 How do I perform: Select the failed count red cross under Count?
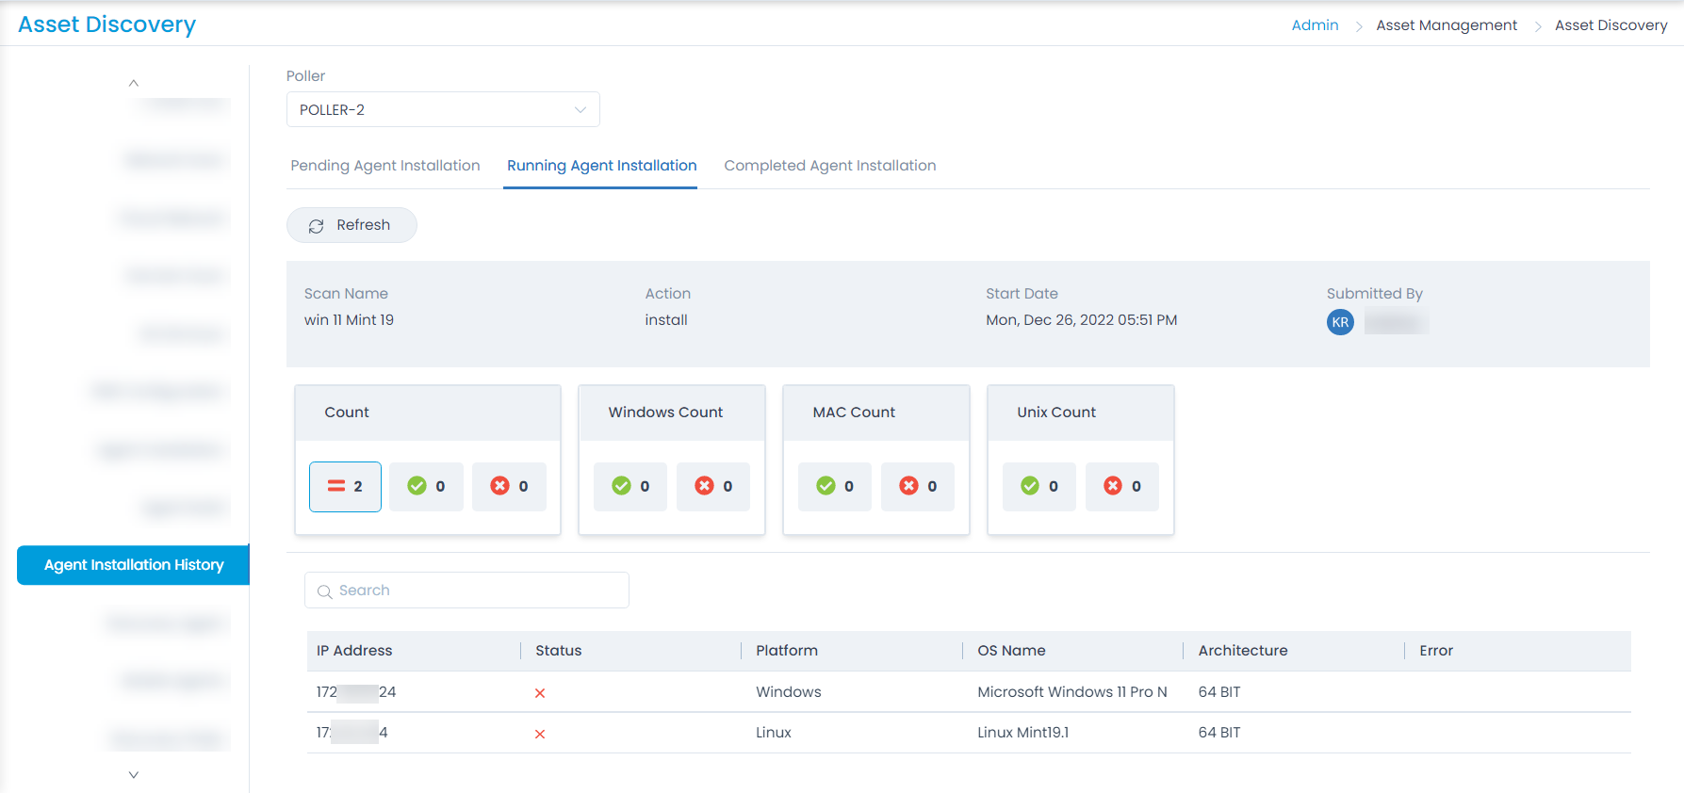[x=509, y=487]
